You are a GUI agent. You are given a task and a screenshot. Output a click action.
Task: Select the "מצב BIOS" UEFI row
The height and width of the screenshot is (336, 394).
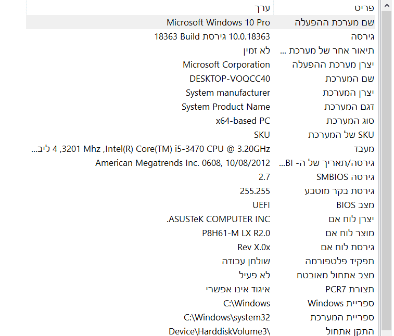[x=261, y=205]
